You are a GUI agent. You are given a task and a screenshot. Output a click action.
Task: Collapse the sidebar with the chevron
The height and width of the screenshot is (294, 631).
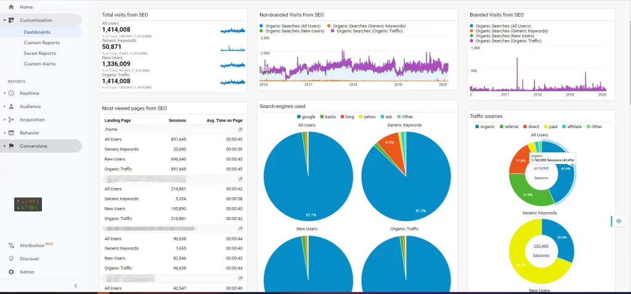click(x=76, y=285)
